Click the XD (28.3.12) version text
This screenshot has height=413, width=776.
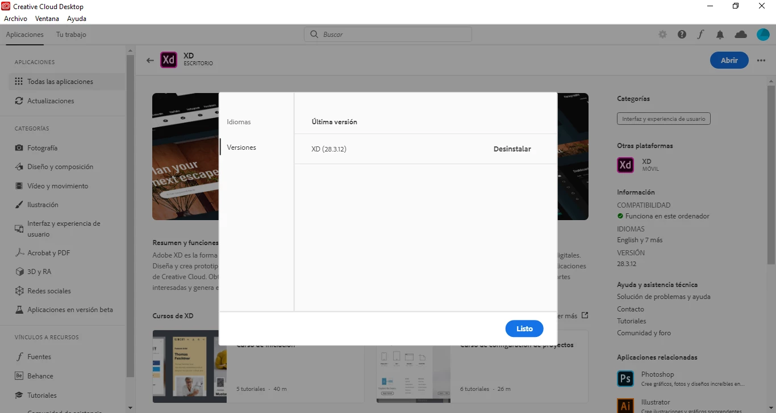[329, 149]
